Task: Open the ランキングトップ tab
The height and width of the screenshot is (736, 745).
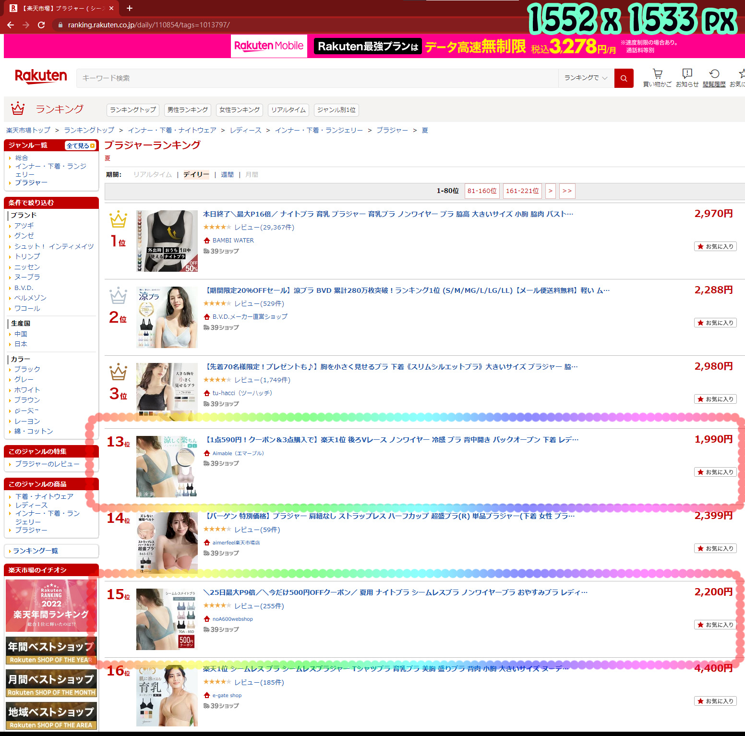Action: (133, 110)
